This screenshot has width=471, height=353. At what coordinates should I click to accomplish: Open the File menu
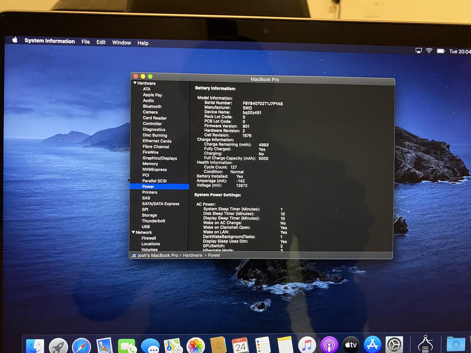click(86, 42)
